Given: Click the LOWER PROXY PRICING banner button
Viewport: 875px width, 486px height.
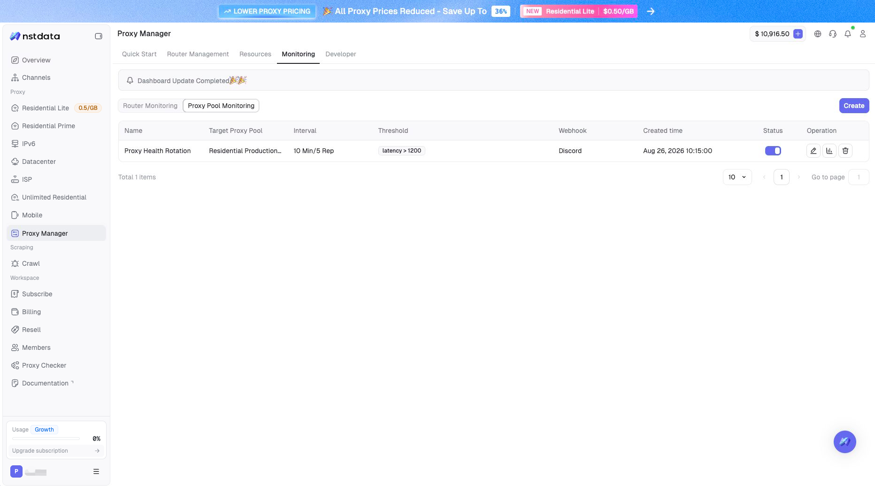Looking at the screenshot, I should [267, 11].
